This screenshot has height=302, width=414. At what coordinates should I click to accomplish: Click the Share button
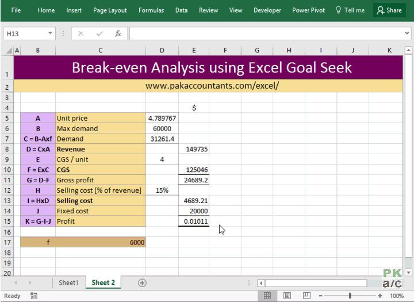point(389,10)
